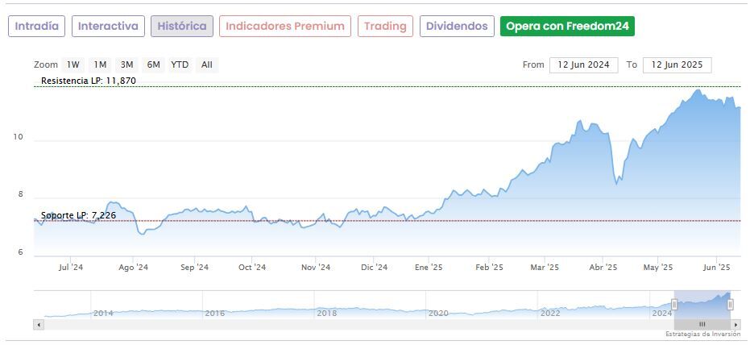Select the 3M zoom range

(126, 64)
